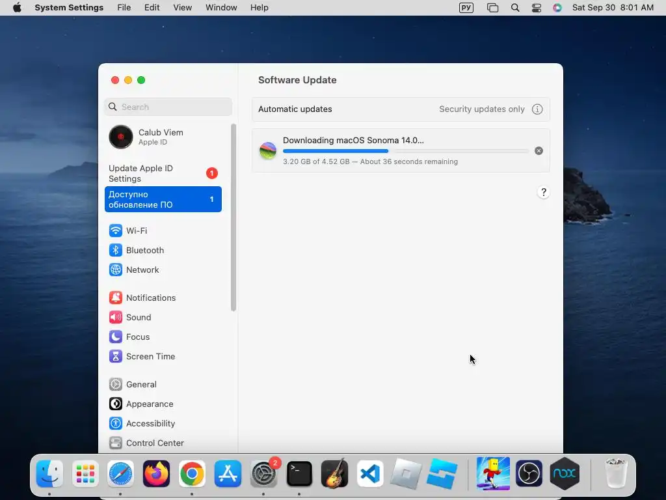Viewport: 666px width, 500px height.
Task: Launch Firefox from the Dock
Action: (156, 473)
